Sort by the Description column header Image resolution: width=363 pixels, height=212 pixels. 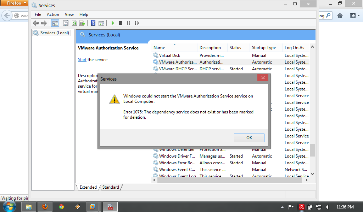[x=212, y=48]
